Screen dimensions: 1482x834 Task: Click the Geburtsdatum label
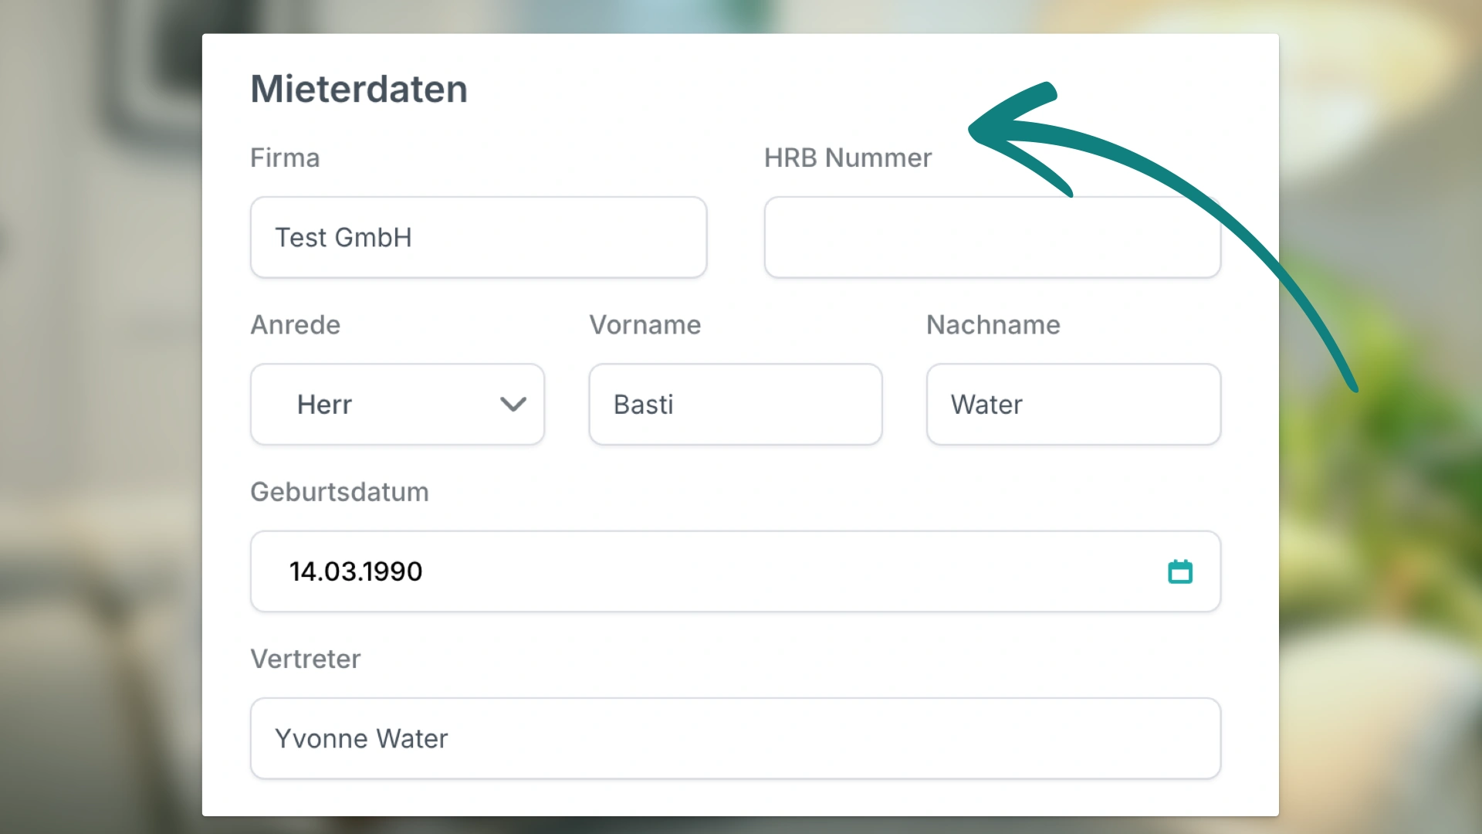pyautogui.click(x=339, y=492)
